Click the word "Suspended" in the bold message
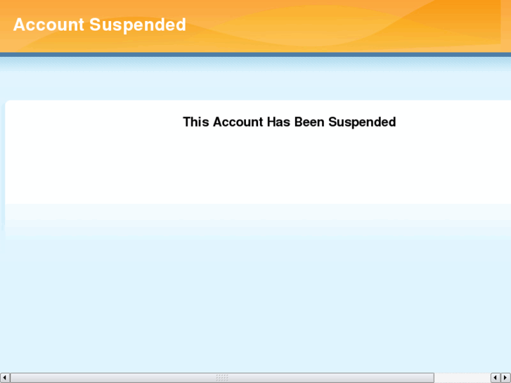 [x=362, y=122]
